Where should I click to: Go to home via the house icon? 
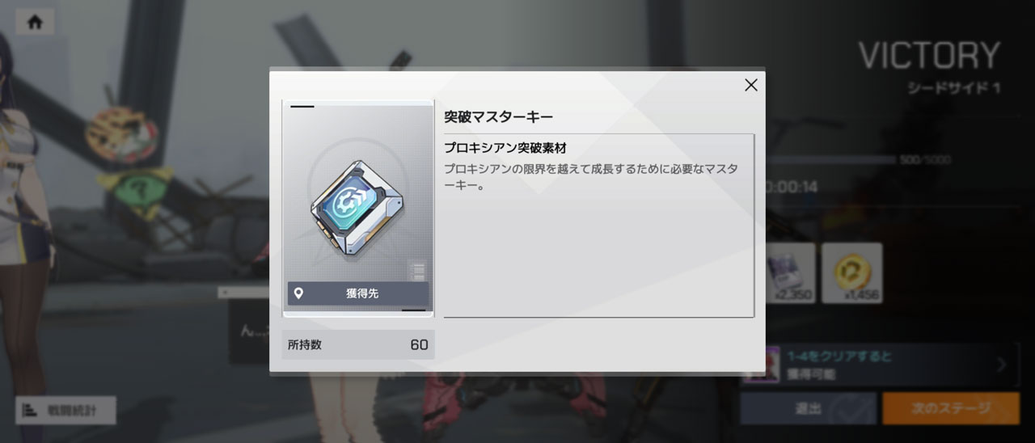tap(35, 22)
